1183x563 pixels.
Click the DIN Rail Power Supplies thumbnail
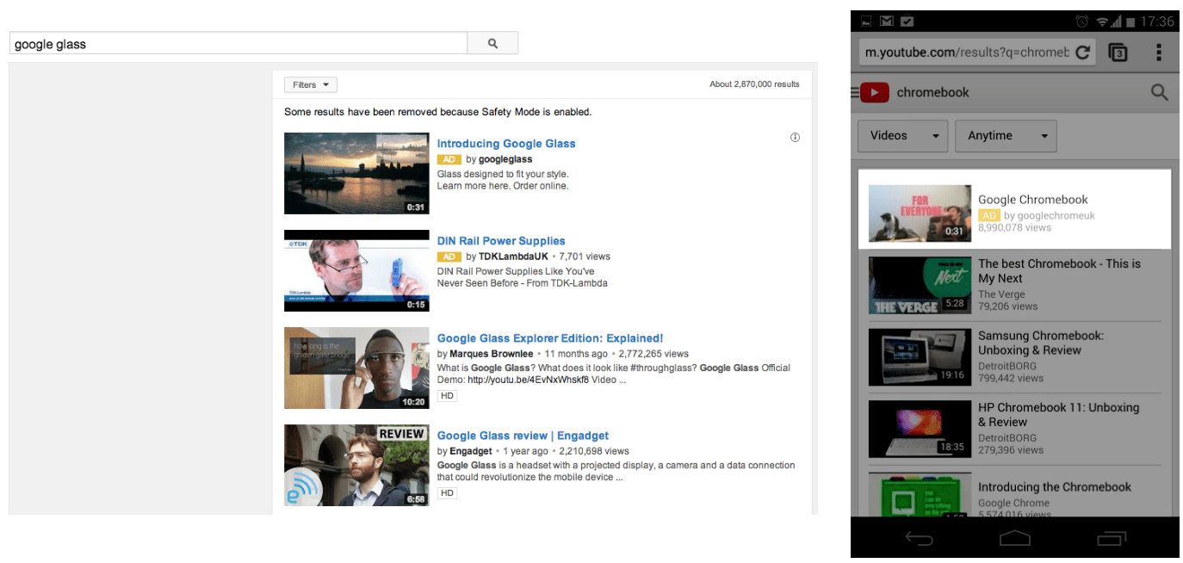(356, 270)
